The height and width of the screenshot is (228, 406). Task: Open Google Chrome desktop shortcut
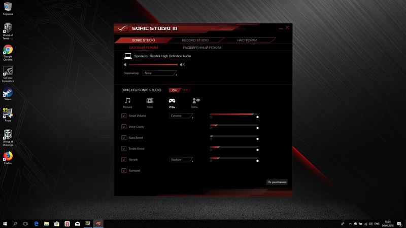(8, 53)
